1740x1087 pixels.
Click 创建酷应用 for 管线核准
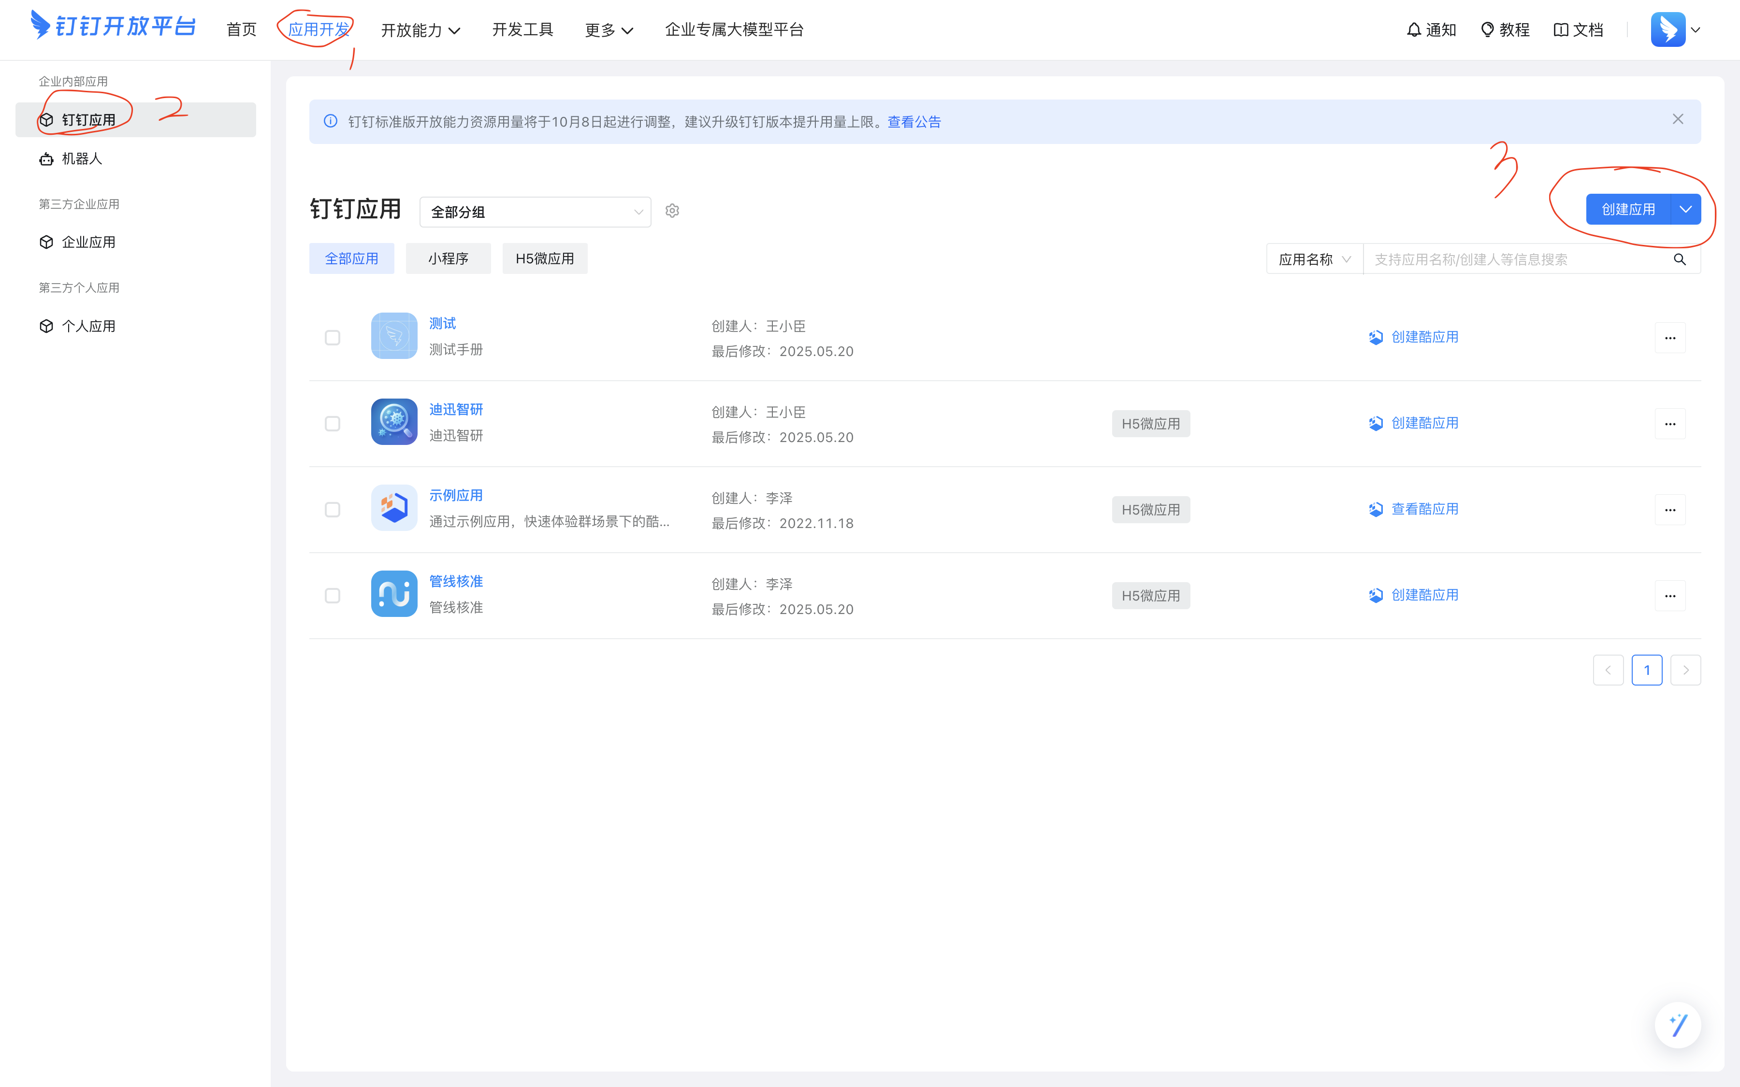click(x=1414, y=595)
